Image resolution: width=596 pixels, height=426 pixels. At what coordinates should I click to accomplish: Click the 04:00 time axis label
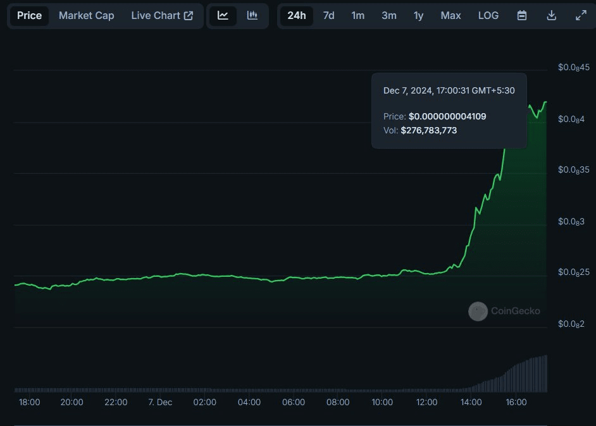tap(249, 402)
